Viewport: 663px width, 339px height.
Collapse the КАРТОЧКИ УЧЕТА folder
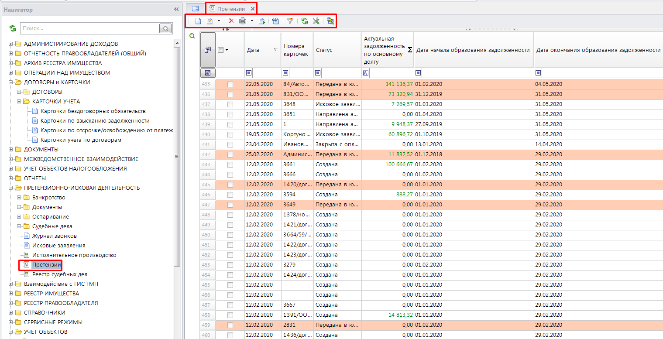point(19,102)
